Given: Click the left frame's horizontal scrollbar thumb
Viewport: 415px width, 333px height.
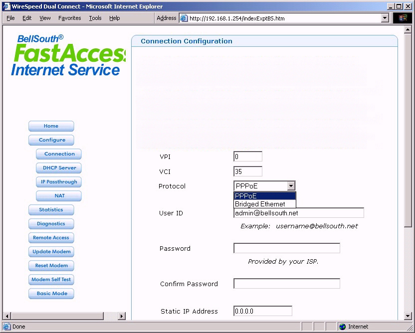Looking at the screenshot, I should (57, 316).
